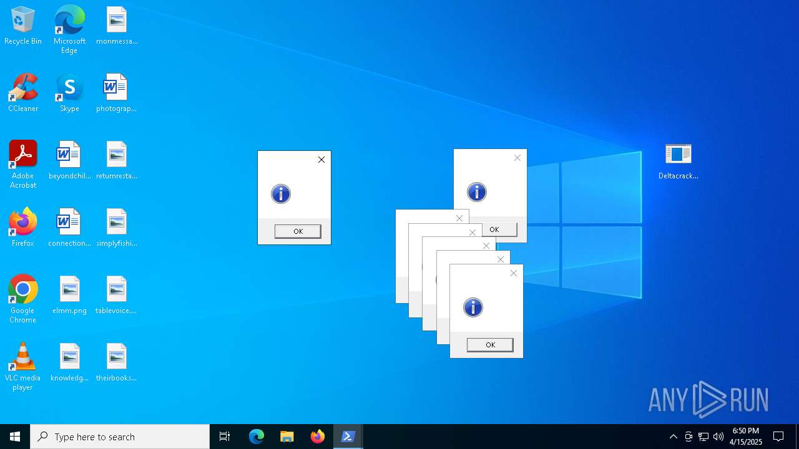Launch Firefox from the taskbar
Image resolution: width=799 pixels, height=449 pixels.
tap(318, 437)
